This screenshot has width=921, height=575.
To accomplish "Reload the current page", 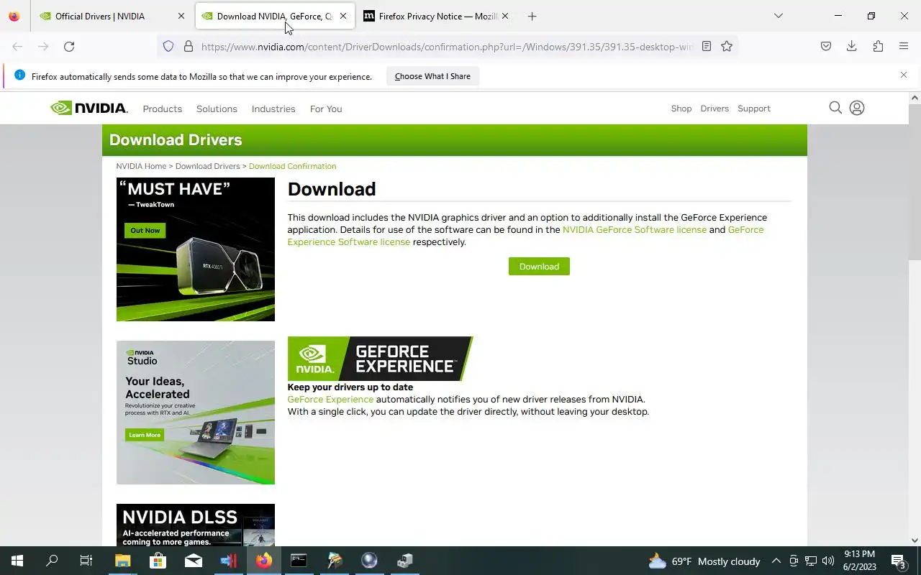I will (69, 47).
